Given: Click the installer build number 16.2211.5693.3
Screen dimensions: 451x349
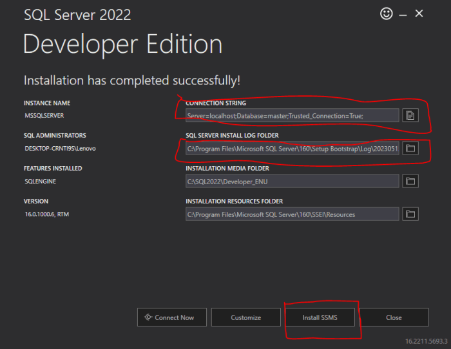Looking at the screenshot, I should point(427,341).
